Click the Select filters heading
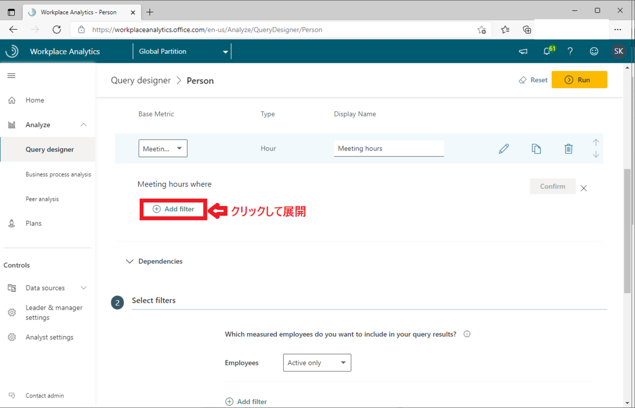Screen dimensions: 635x408 point(154,300)
